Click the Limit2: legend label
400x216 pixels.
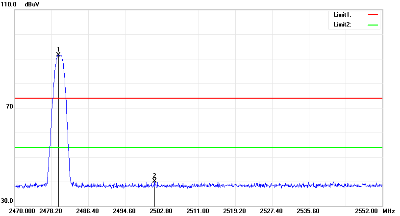click(342, 25)
